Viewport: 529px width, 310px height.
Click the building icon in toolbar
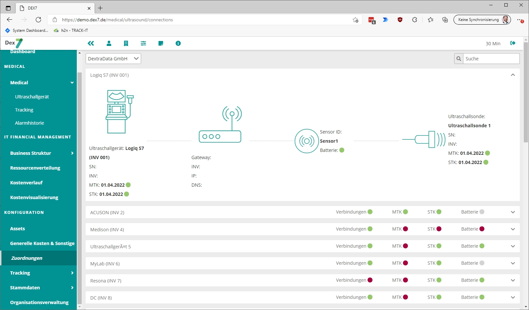tap(126, 43)
